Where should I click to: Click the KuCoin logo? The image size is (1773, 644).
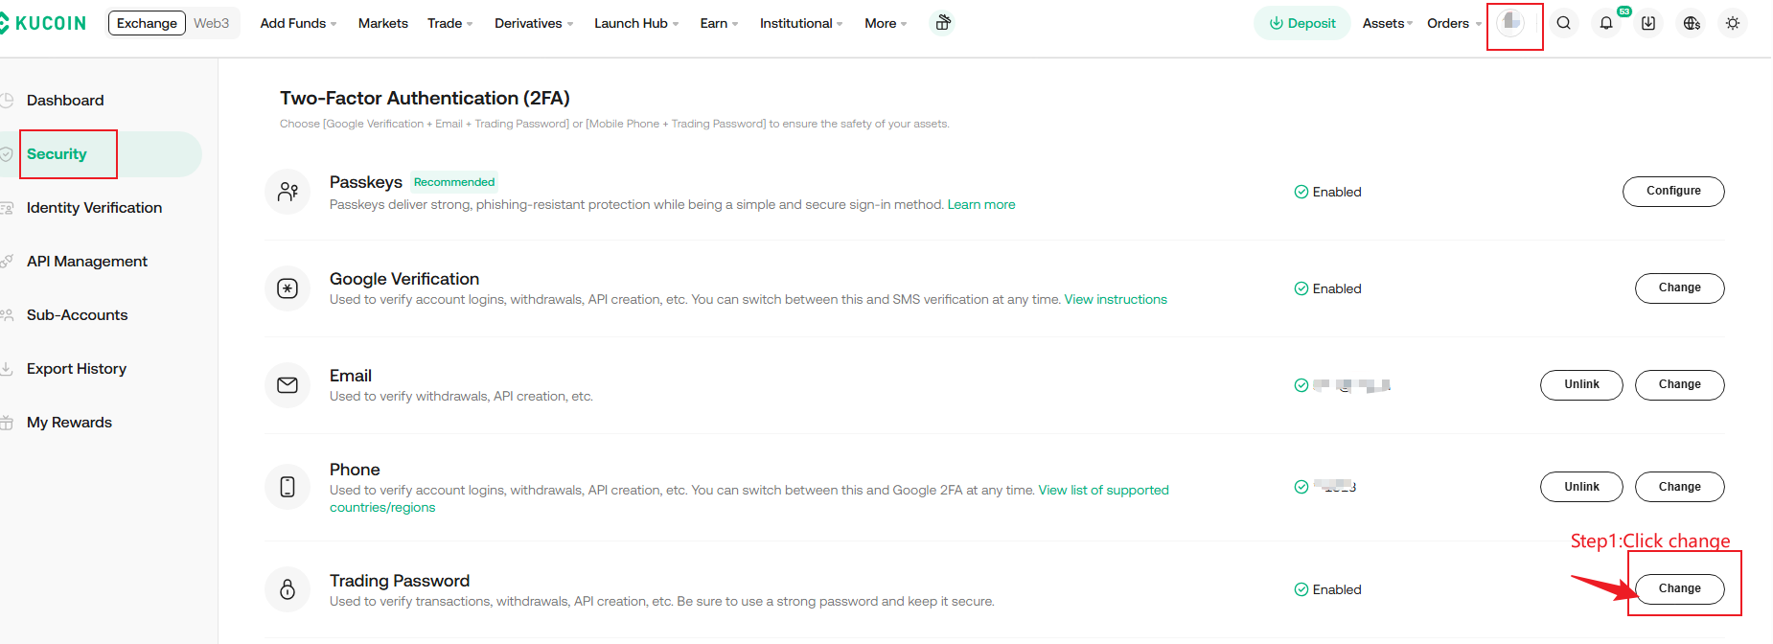44,23
